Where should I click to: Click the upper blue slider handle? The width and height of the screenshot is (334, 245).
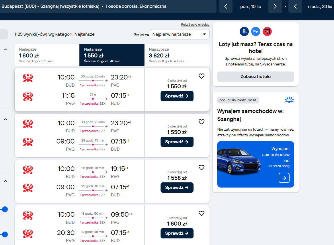tap(5, 209)
